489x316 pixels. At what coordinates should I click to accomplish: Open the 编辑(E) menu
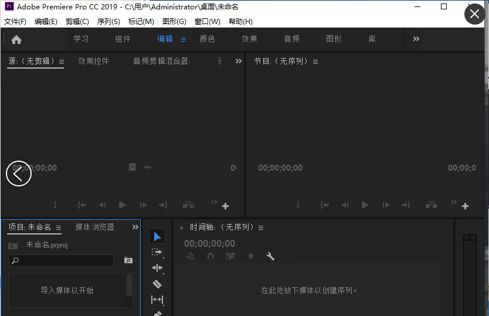(46, 22)
